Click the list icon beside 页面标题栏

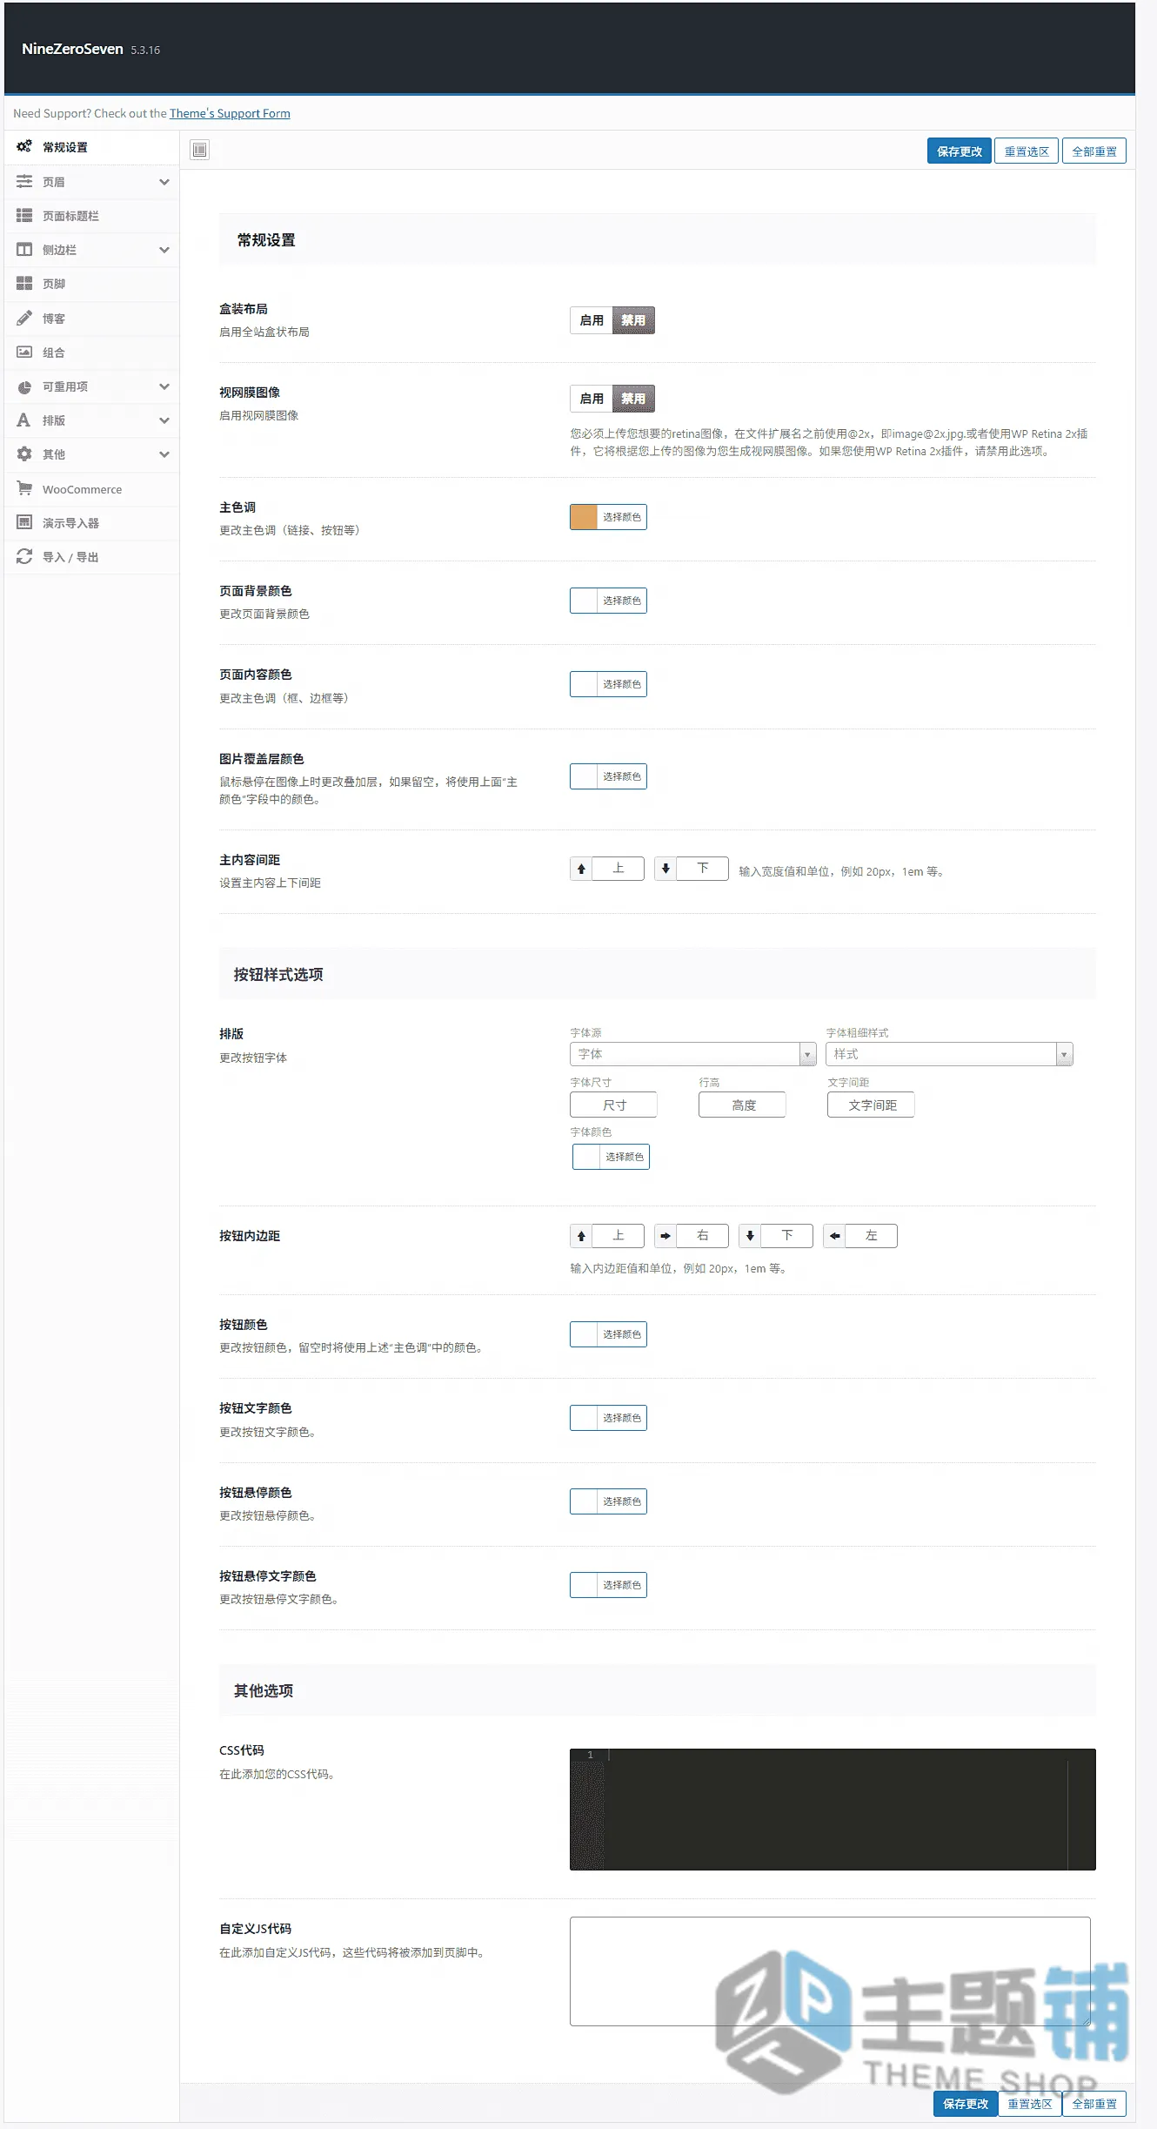click(x=24, y=215)
